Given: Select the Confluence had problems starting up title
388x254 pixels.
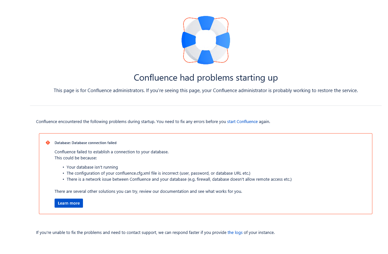Looking at the screenshot, I should [206, 77].
